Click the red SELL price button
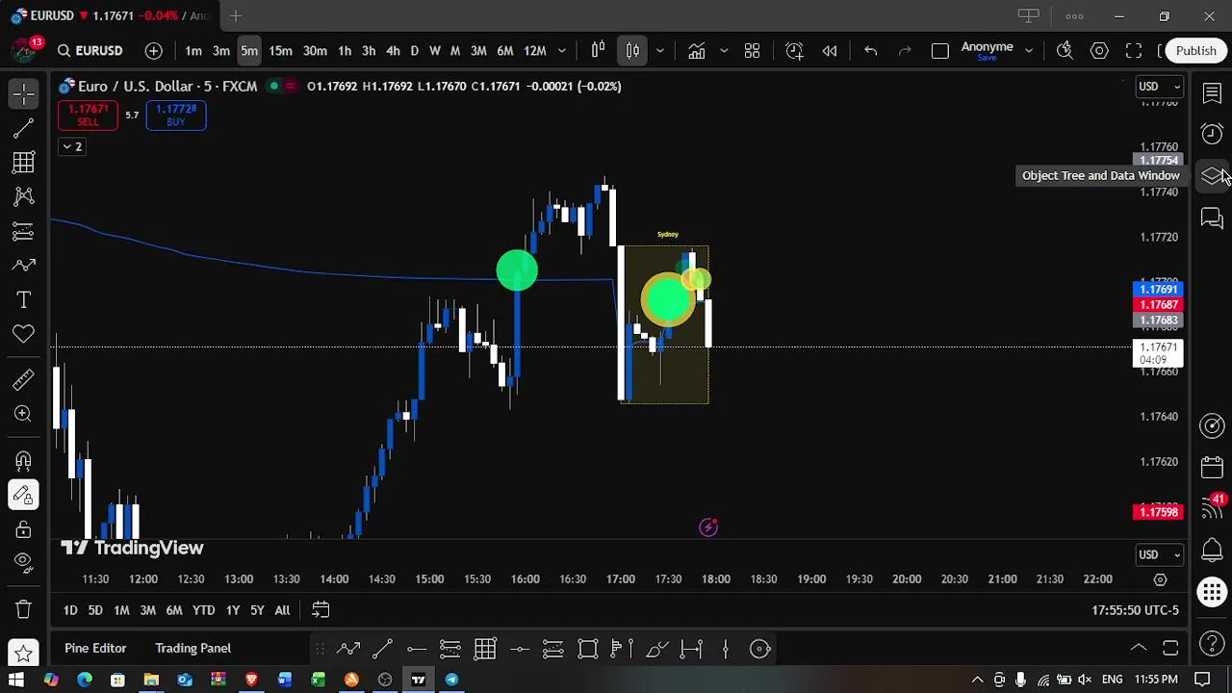This screenshot has width=1232, height=693. (x=88, y=115)
